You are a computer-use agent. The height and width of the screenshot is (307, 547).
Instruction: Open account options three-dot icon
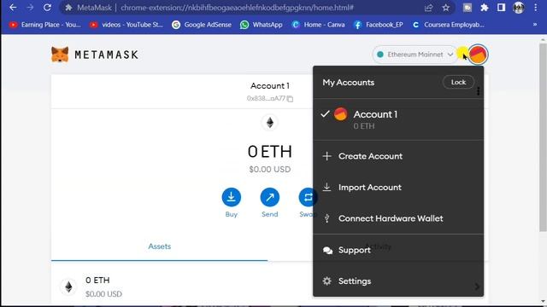pos(478,91)
